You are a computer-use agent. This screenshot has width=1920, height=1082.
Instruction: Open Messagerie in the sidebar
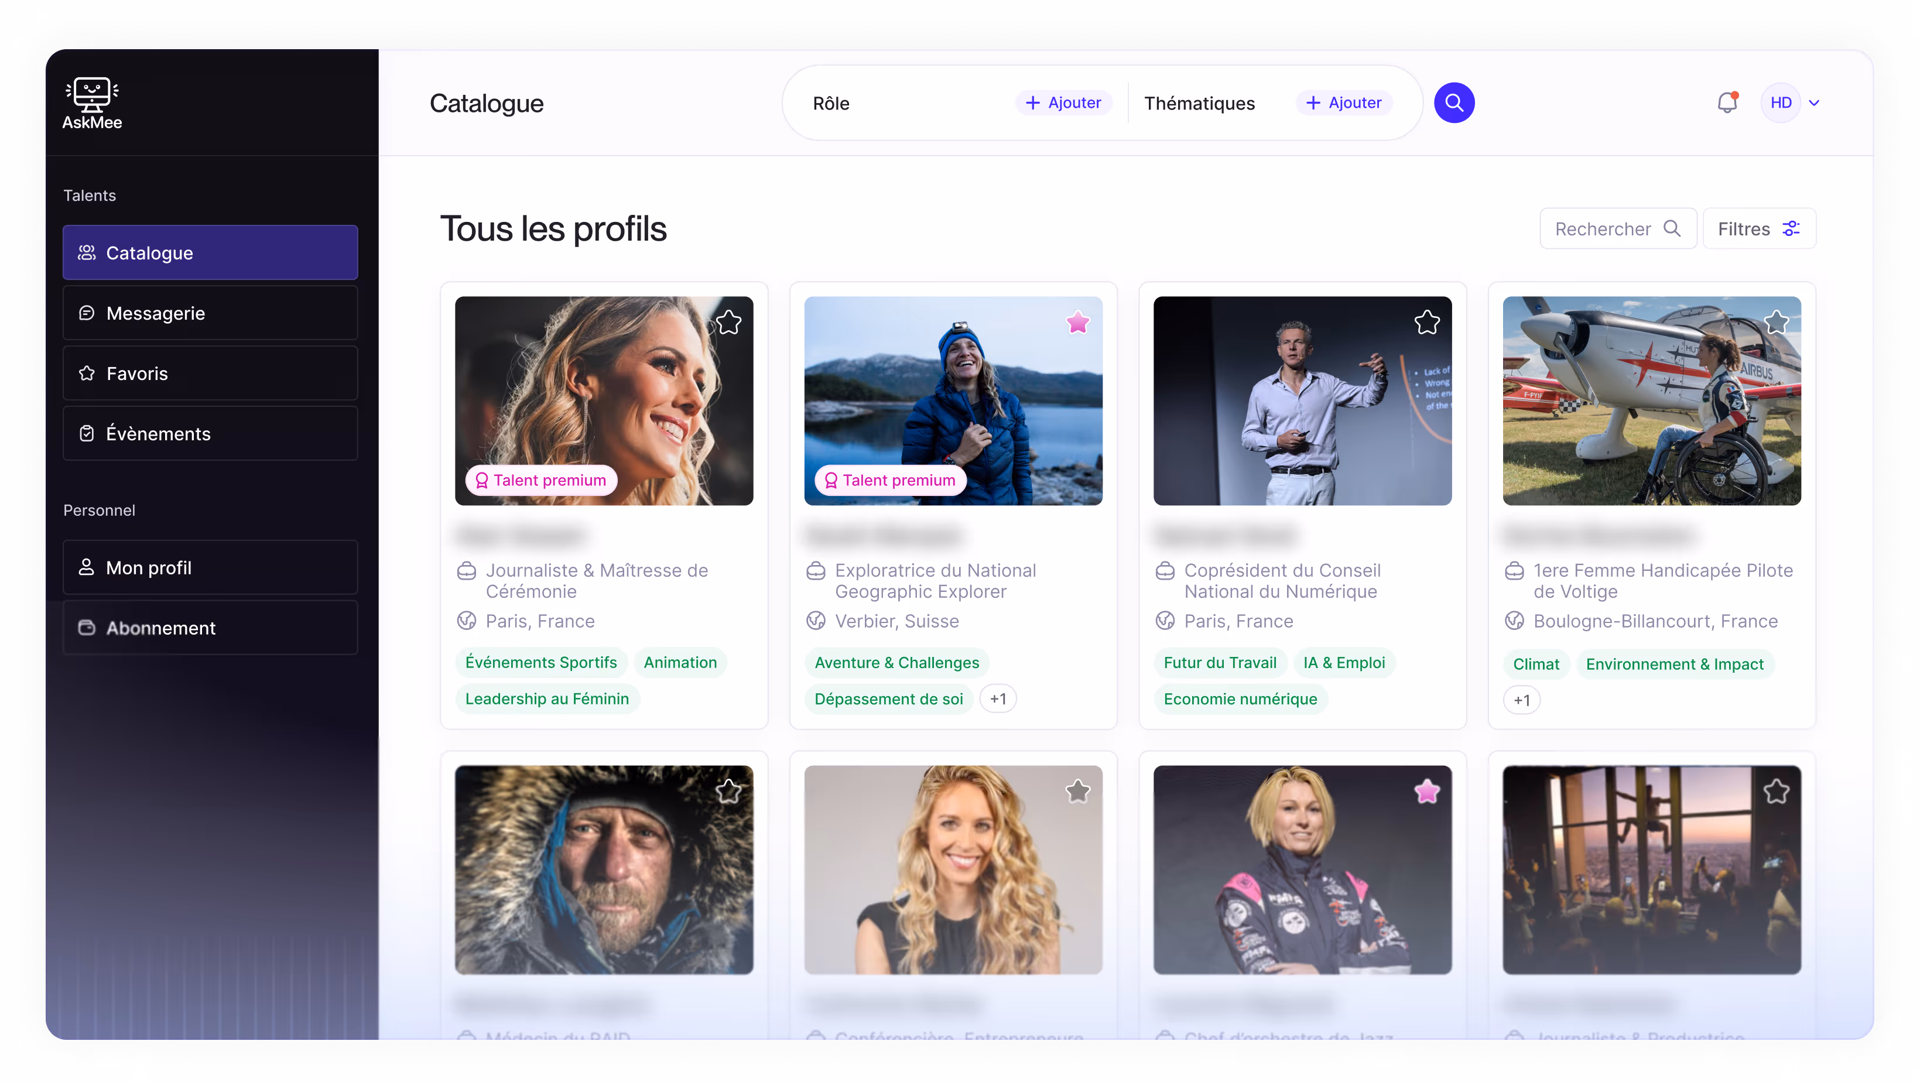point(210,313)
